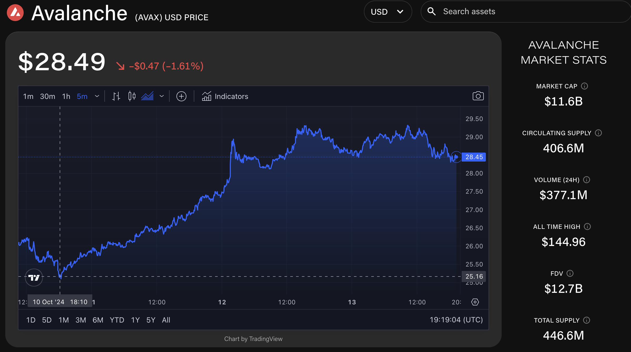Viewport: 631px width, 352px height.
Task: Take a chart snapshot with camera icon
Action: (478, 96)
